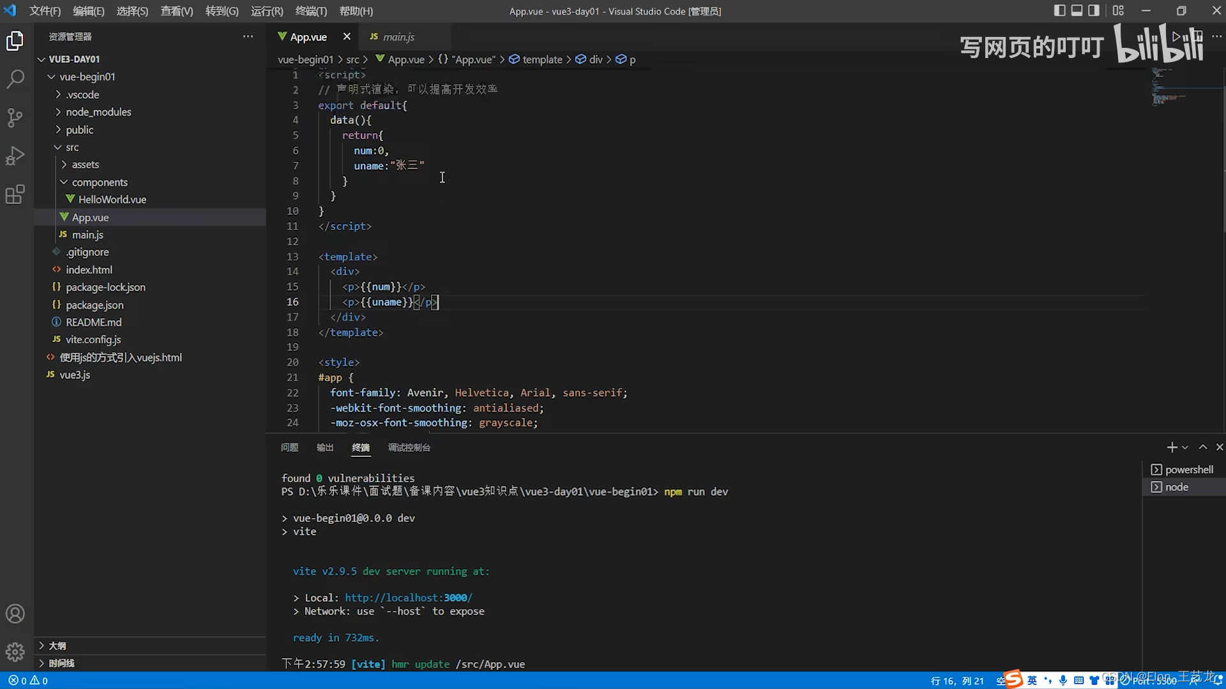Image resolution: width=1226 pixels, height=689 pixels.
Task: Add a new terminal with plus icon
Action: point(1172,447)
